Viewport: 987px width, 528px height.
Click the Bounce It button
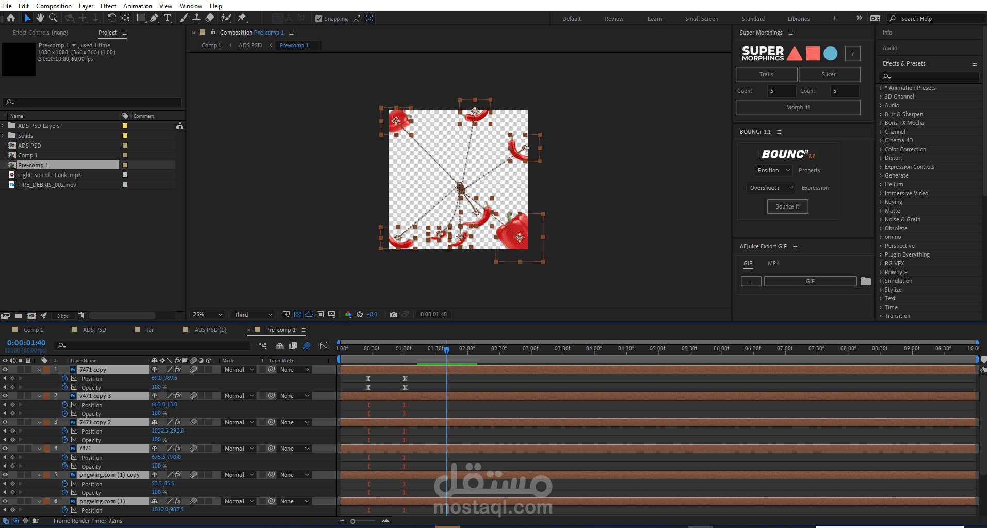pos(787,206)
